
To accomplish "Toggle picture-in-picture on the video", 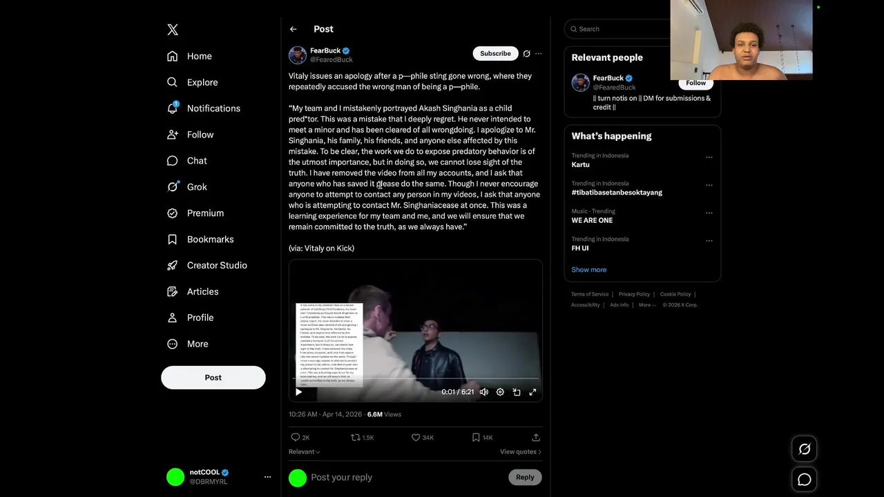I will [517, 392].
